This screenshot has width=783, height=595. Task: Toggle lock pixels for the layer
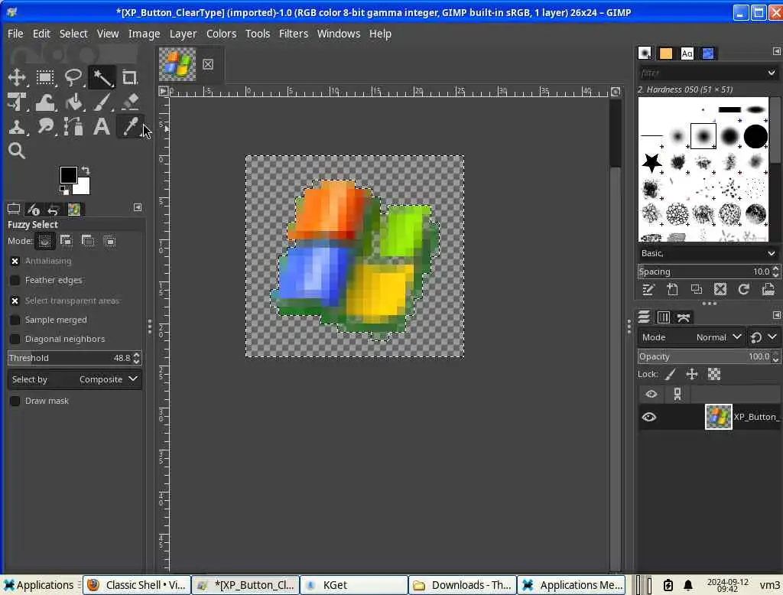pyautogui.click(x=670, y=374)
